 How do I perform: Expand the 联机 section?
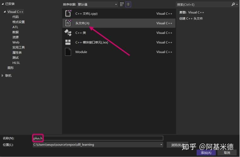(3, 75)
